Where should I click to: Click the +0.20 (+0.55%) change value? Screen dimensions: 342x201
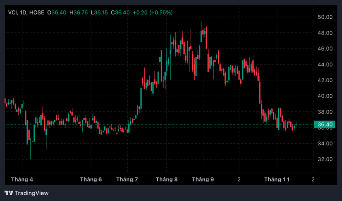[x=152, y=12]
